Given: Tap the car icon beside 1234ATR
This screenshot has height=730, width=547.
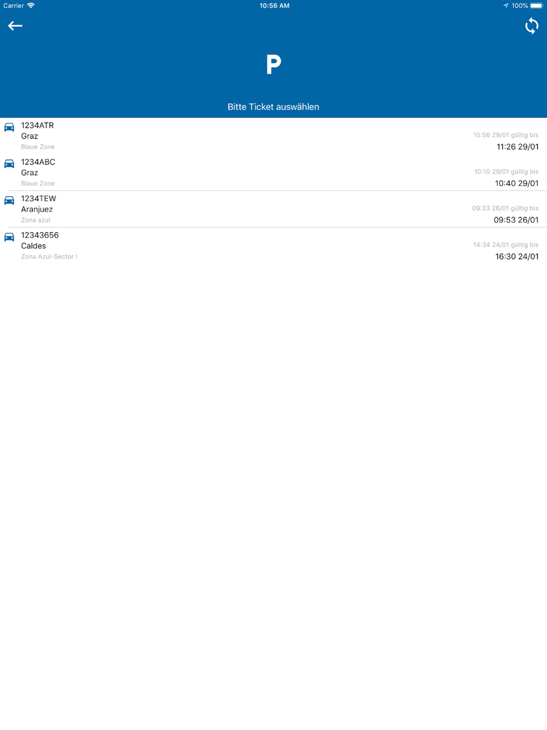Looking at the screenshot, I should click(9, 127).
